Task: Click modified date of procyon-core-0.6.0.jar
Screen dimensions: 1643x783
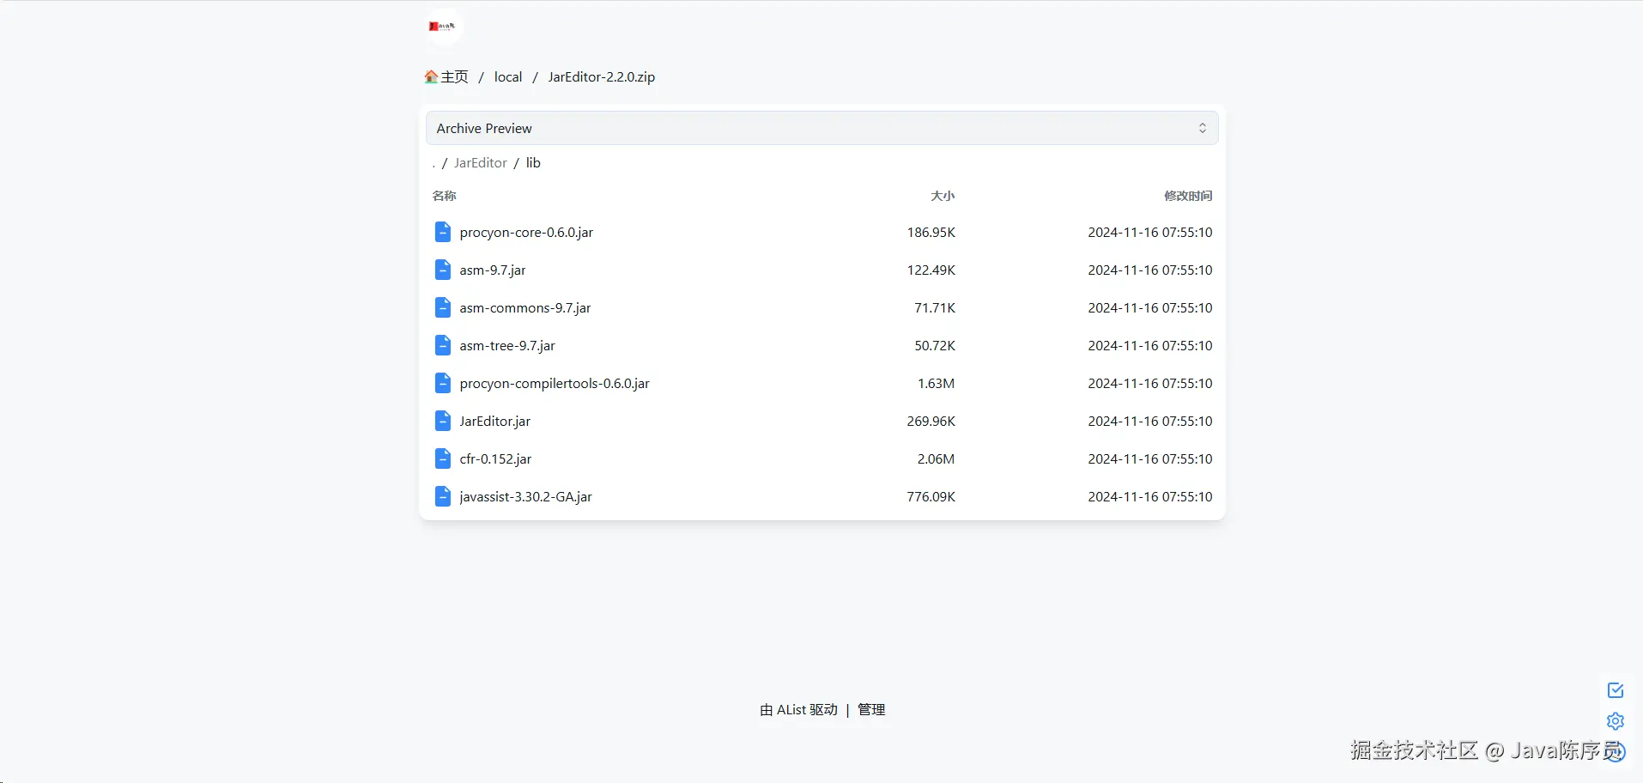Action: [1150, 233]
